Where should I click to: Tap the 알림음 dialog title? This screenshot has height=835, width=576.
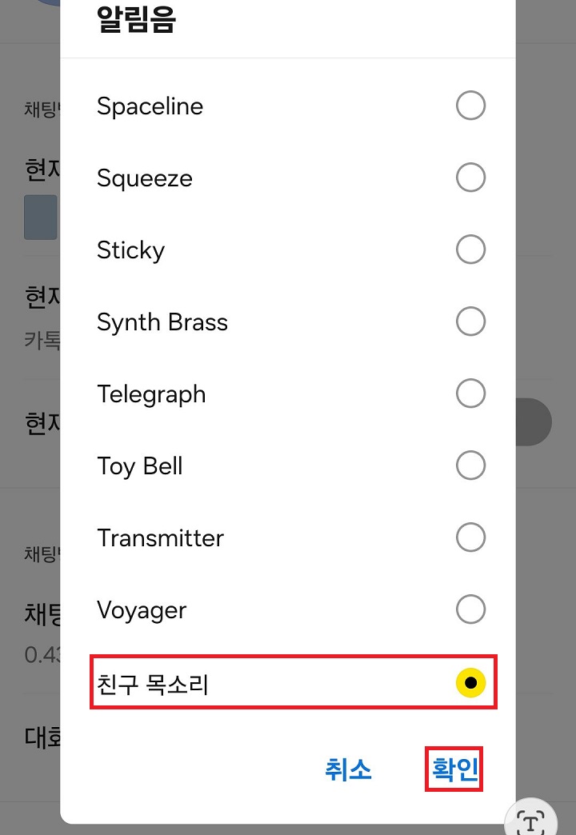[134, 19]
